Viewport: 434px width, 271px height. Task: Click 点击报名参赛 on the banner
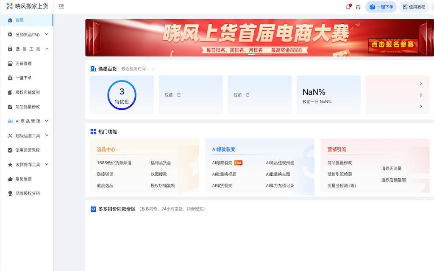(393, 45)
